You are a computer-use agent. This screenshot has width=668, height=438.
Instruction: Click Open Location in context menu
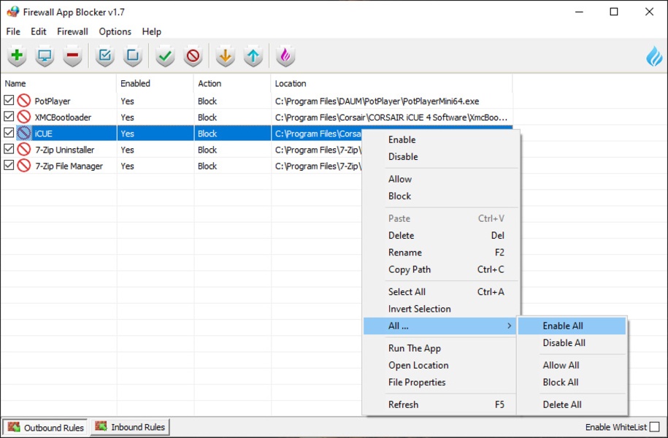pos(418,365)
